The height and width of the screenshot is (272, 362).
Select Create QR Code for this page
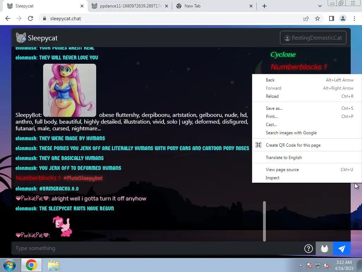pyautogui.click(x=307, y=145)
